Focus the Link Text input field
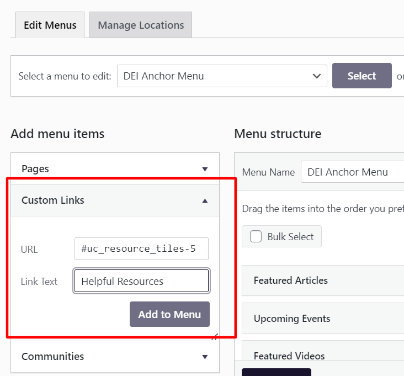 tap(141, 281)
